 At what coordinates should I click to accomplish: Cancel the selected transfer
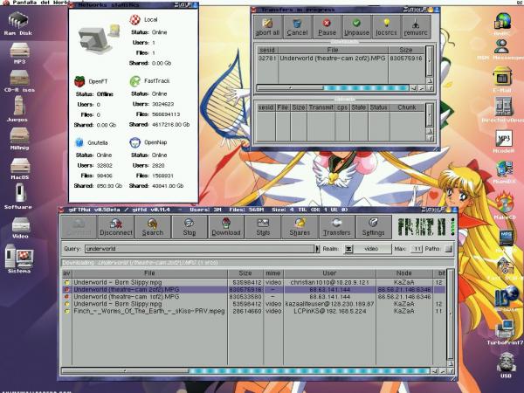coord(297,27)
